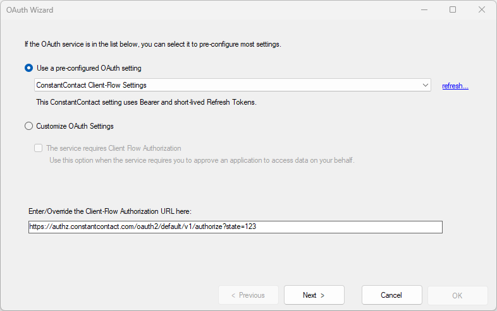Image resolution: width=497 pixels, height=311 pixels.
Task: Maximize the OAuth Wizard window
Action: 453,9
